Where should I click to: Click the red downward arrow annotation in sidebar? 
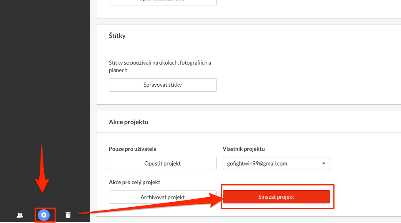[42, 169]
